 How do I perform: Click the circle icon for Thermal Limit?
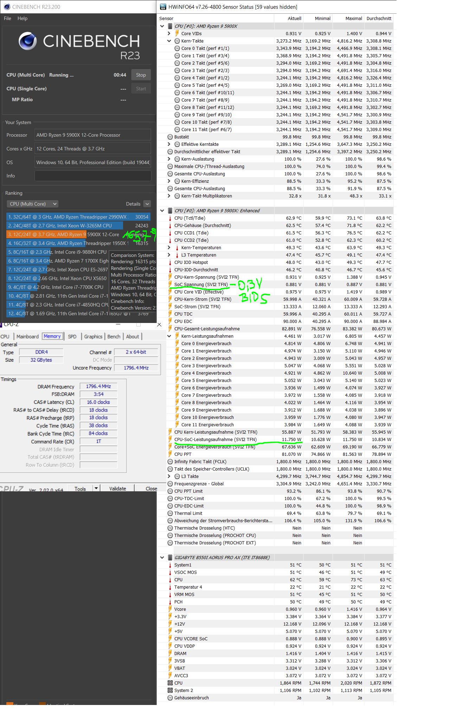(x=170, y=513)
